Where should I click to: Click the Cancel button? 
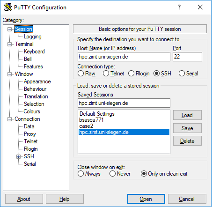tap(187, 199)
